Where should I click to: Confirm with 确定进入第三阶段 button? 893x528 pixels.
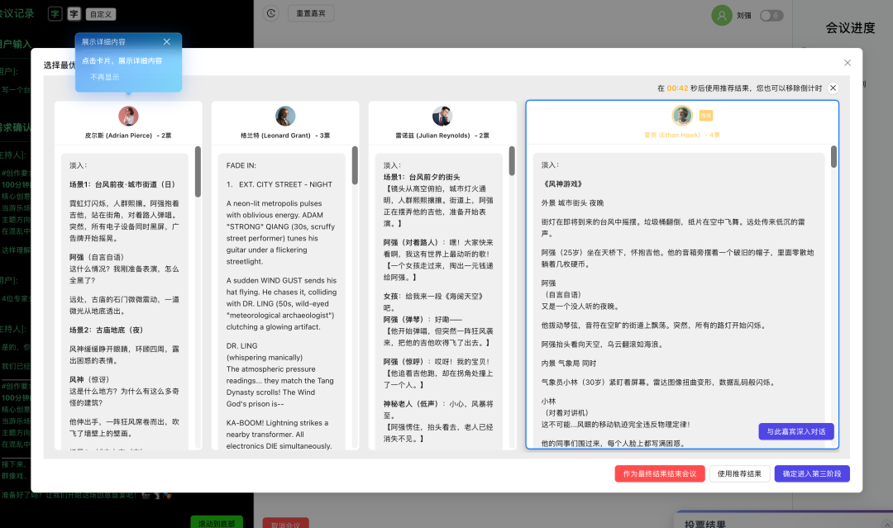(811, 473)
